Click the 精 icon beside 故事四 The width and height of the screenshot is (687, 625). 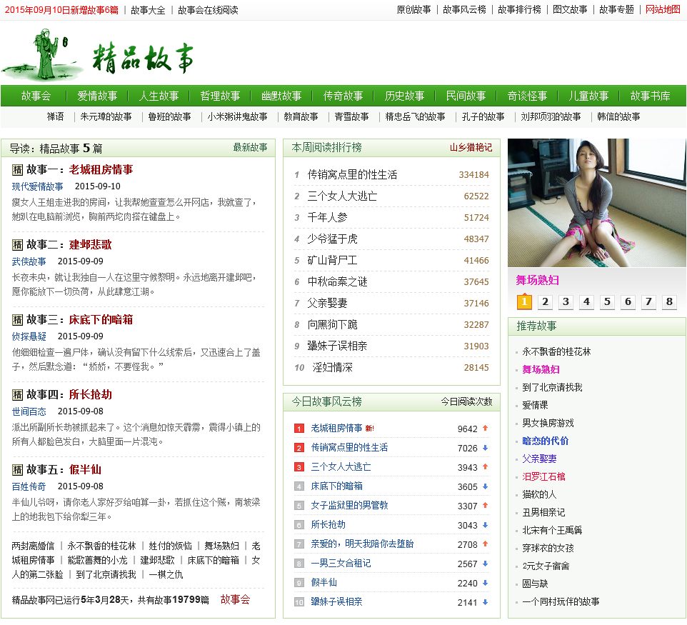18,395
